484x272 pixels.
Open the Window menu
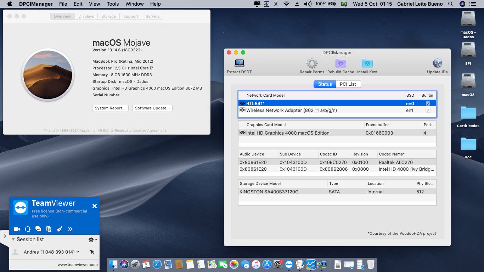pos(135,4)
